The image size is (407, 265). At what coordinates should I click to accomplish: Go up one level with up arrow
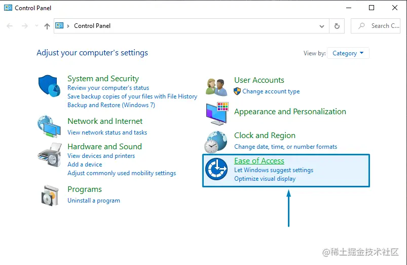(47, 26)
